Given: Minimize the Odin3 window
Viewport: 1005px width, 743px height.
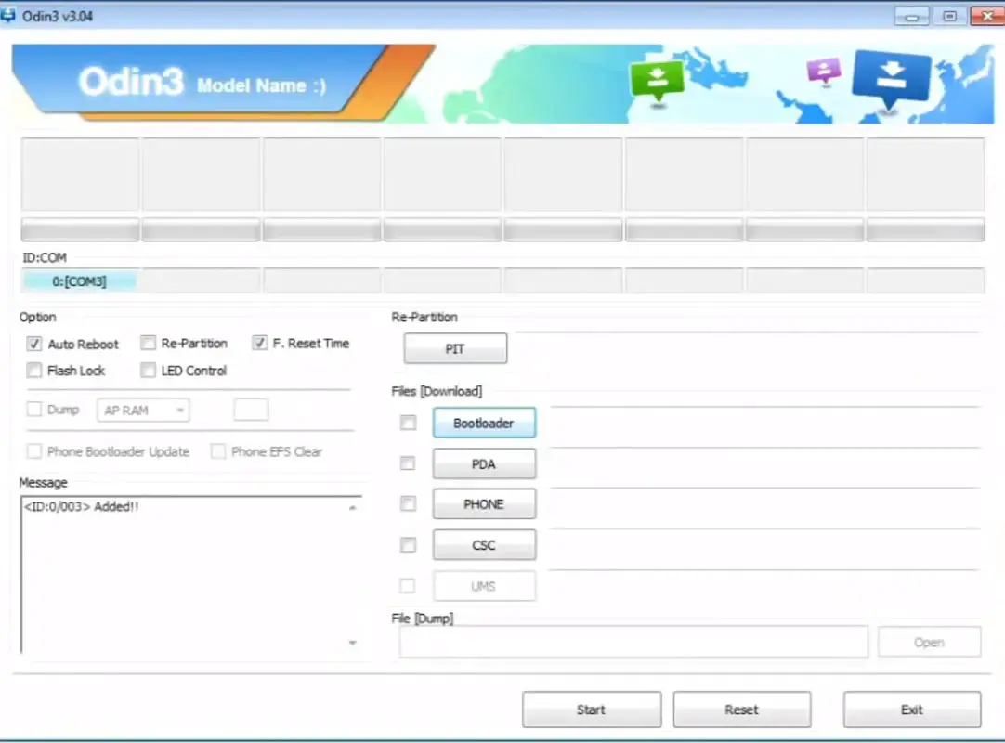Looking at the screenshot, I should pos(911,17).
